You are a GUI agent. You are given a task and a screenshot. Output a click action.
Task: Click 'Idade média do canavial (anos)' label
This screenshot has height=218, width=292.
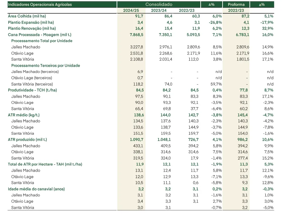[x=36, y=189]
